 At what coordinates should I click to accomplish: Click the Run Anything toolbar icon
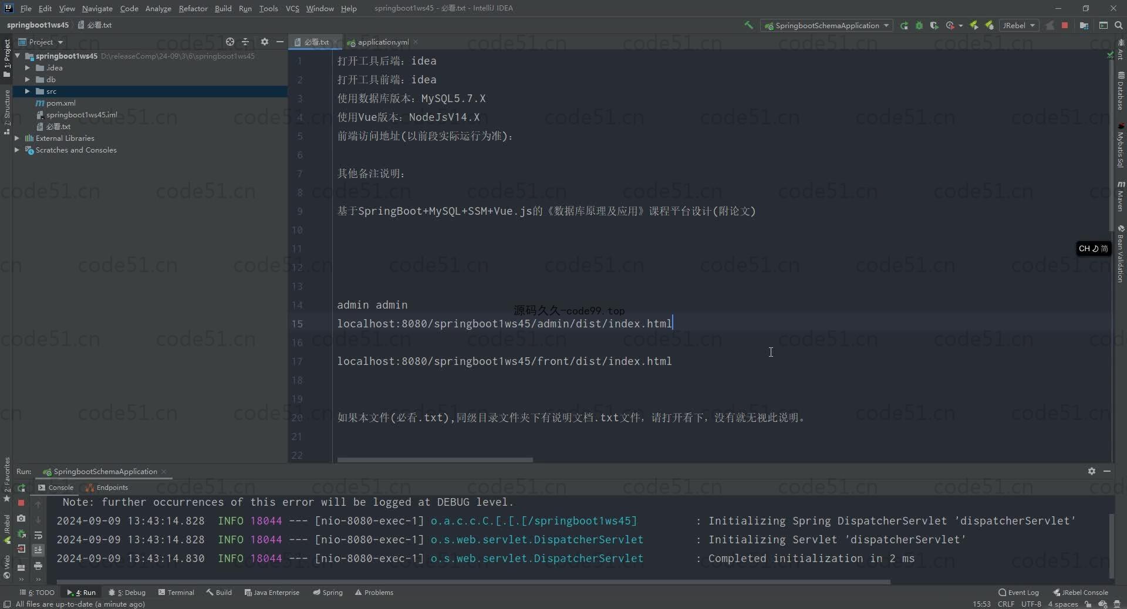pyautogui.click(x=1104, y=25)
